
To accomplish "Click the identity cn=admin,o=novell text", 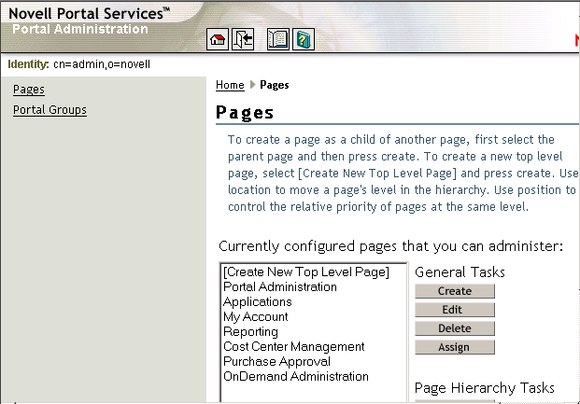I will click(102, 64).
